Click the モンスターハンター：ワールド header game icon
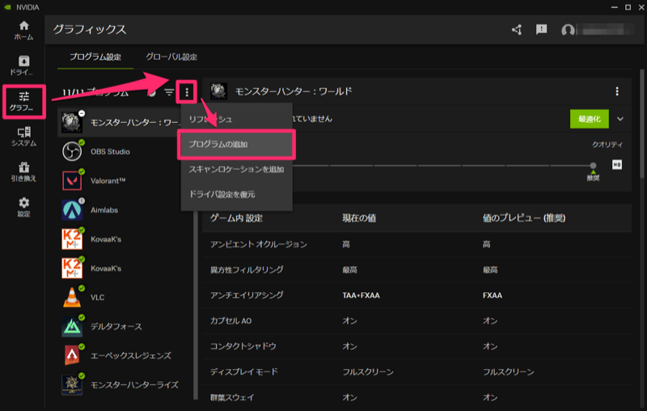 pyautogui.click(x=218, y=91)
